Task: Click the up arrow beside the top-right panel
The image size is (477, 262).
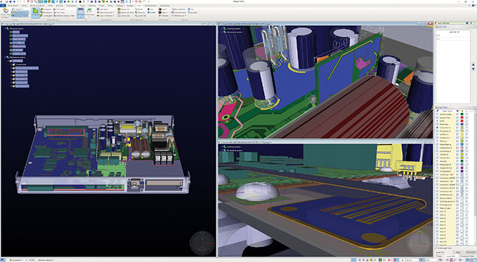Action: click(x=473, y=65)
